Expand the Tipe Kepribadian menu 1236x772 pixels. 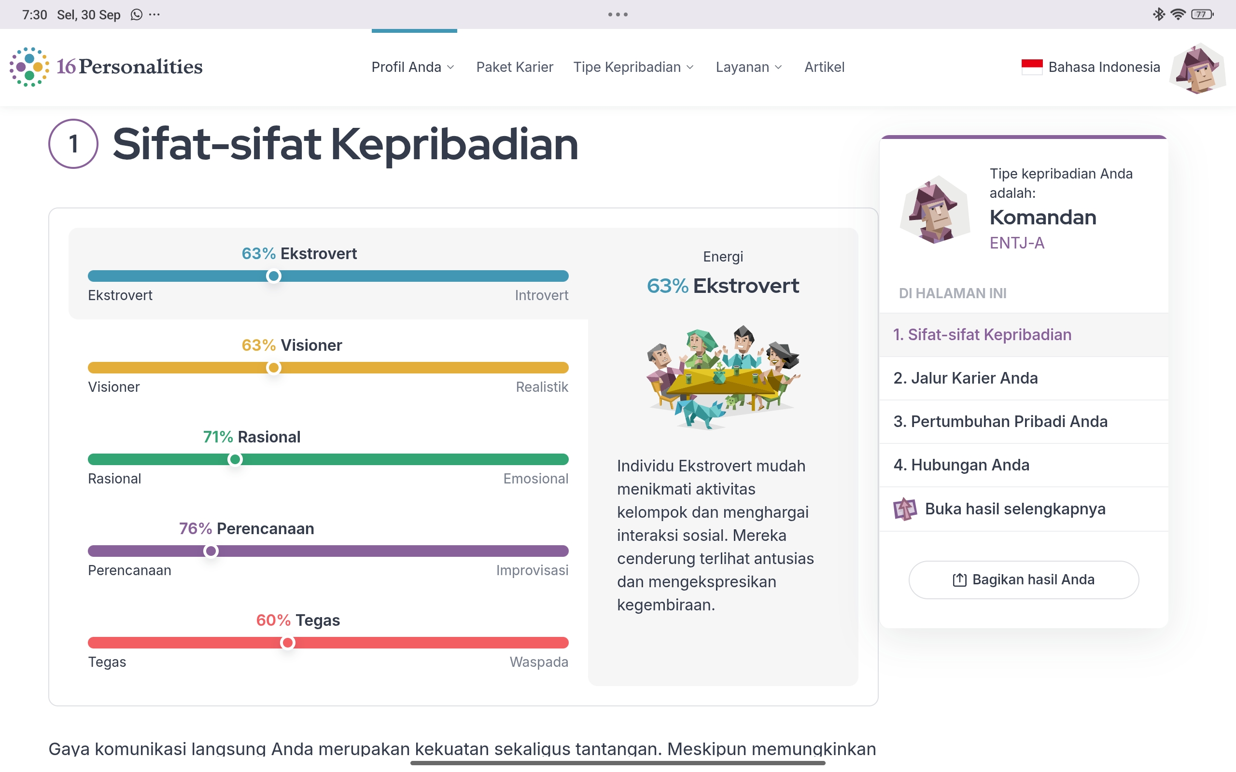tap(633, 67)
